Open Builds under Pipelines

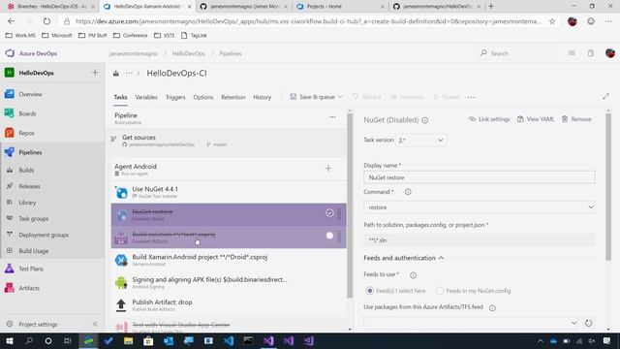point(26,171)
